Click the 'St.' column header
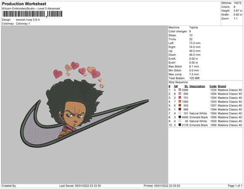The image size is (244, 189). [186, 86]
